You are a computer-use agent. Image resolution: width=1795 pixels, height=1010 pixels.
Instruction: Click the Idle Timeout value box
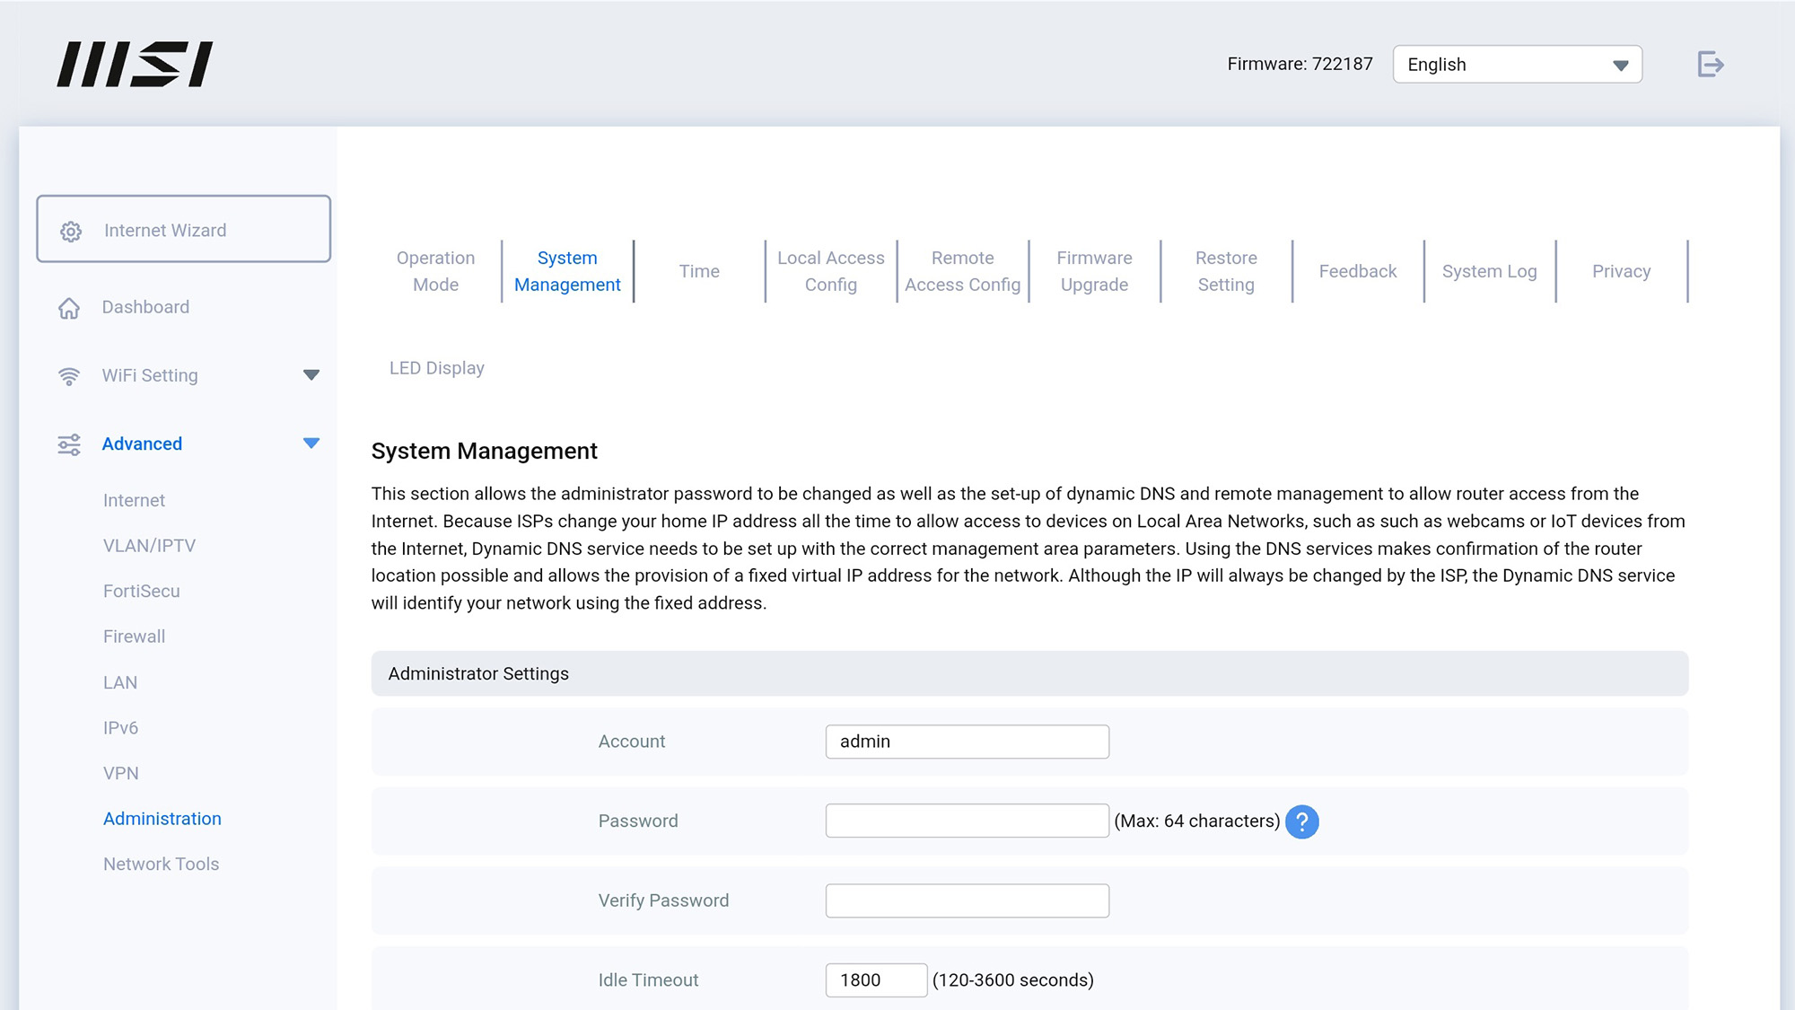875,980
